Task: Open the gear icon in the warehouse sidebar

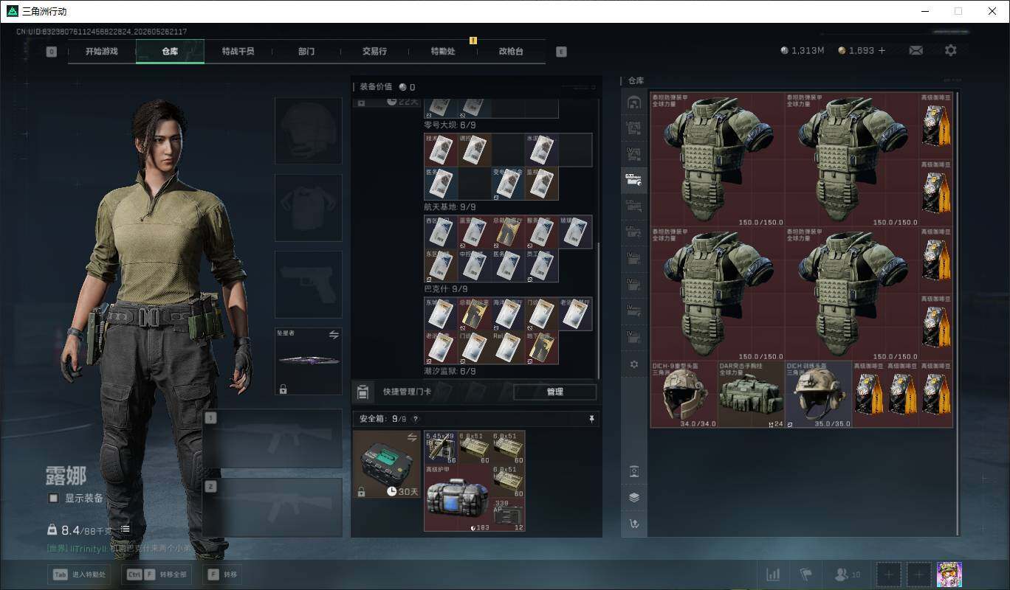Action: (633, 364)
